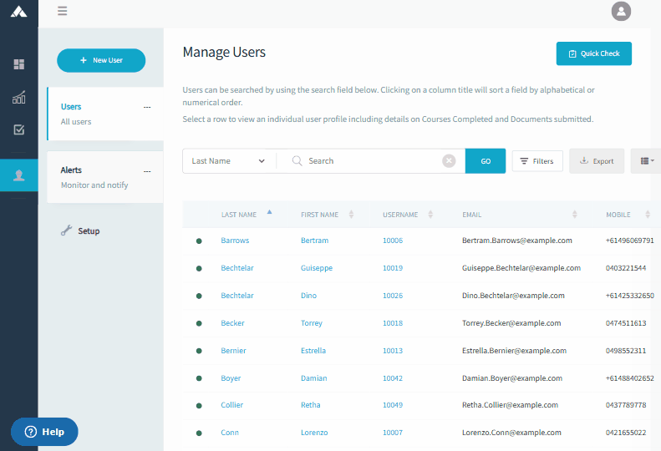661x451 pixels.
Task: Click the Quick Check button
Action: click(593, 53)
